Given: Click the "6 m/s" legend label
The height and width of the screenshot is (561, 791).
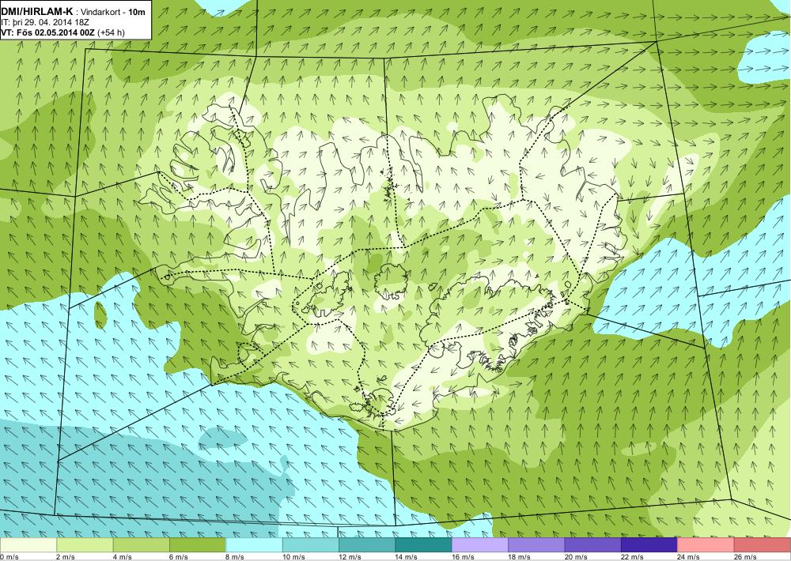Looking at the screenshot, I should (179, 556).
